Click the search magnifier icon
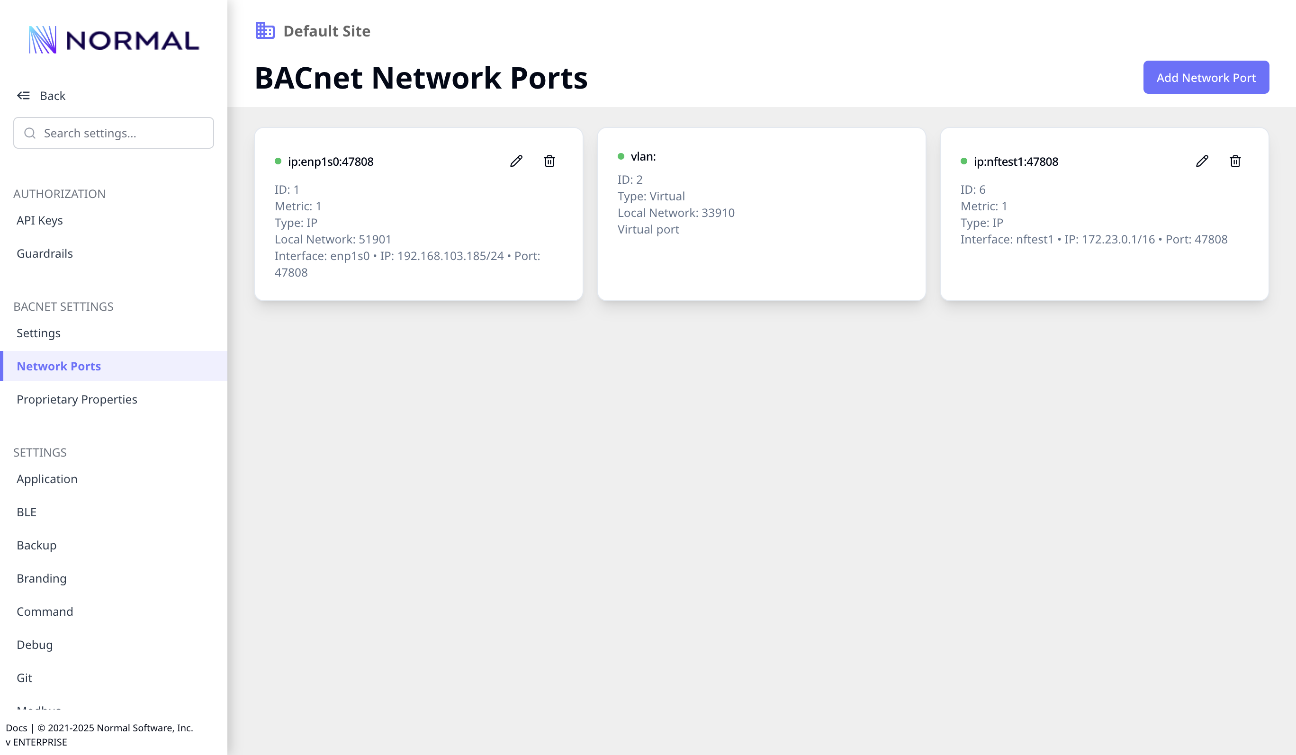Viewport: 1296px width, 755px height. click(x=30, y=133)
